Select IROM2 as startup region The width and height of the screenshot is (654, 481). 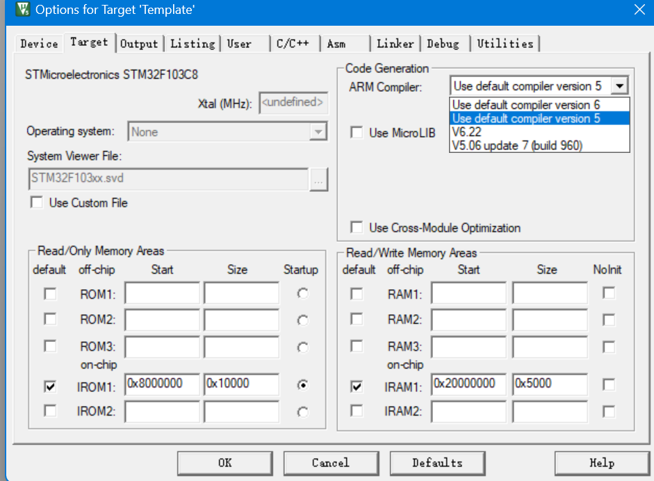click(303, 412)
